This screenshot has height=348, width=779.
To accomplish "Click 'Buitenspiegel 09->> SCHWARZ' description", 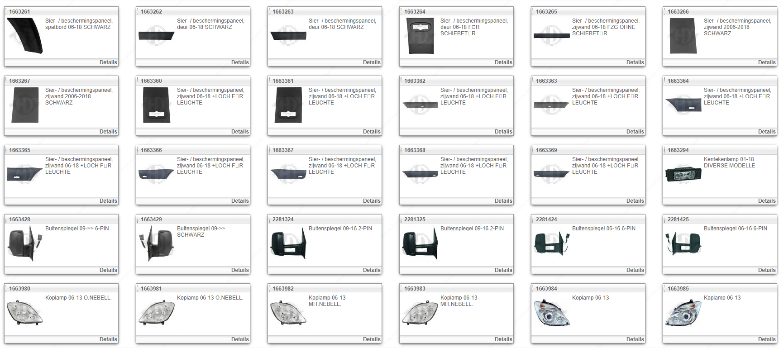I will (x=201, y=232).
